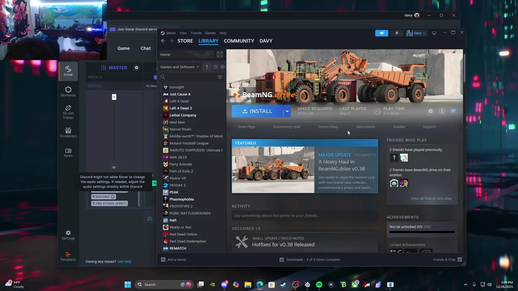
Task: Open the Games menu in Steam
Action: [210, 33]
